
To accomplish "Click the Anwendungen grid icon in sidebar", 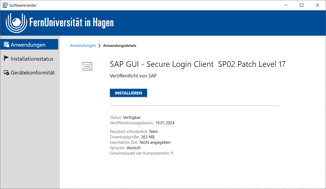I will click(6, 45).
